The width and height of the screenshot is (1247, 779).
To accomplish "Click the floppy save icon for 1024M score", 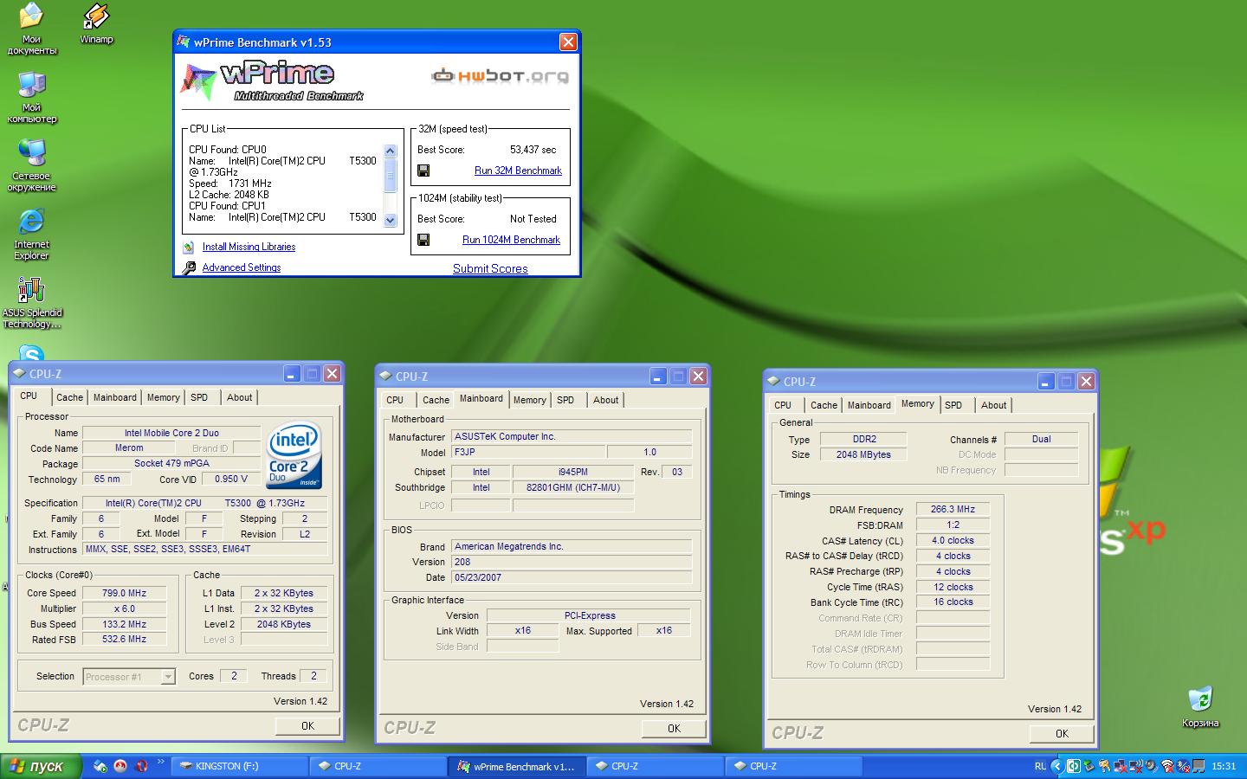I will pyautogui.click(x=423, y=240).
